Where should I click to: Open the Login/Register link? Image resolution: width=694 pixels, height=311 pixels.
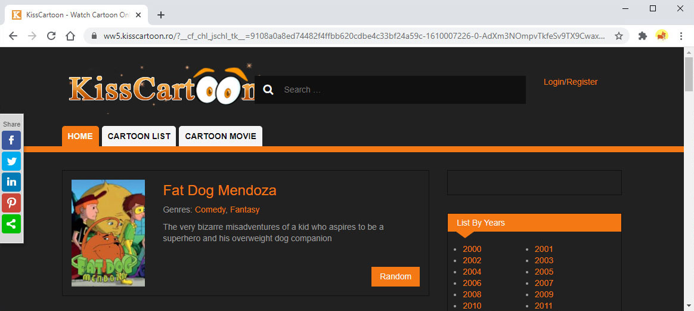[x=570, y=82]
